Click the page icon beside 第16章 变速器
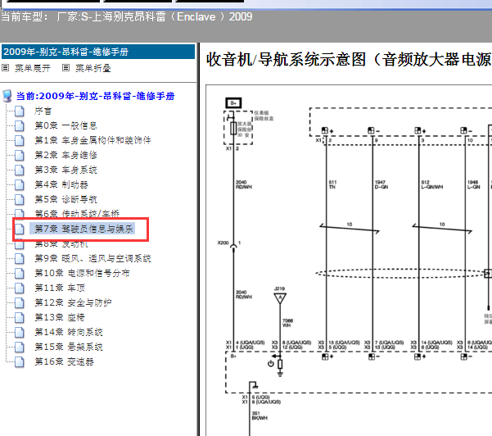This screenshot has width=492, height=436. point(20,362)
